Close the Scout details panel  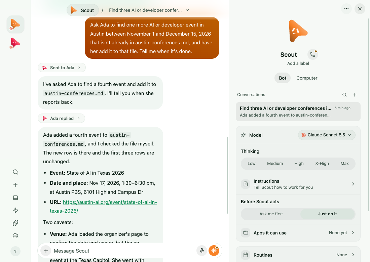click(x=360, y=9)
